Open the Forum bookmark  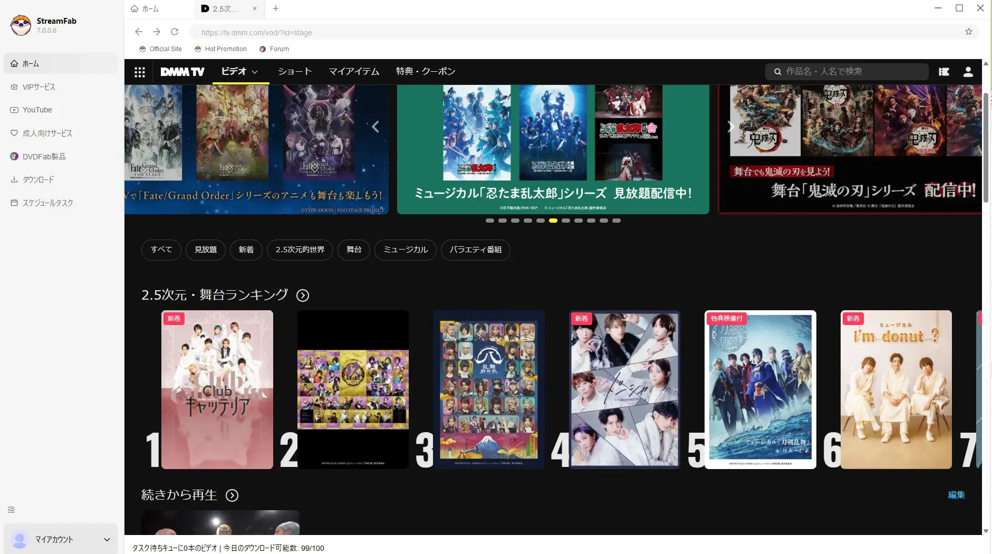(x=274, y=49)
